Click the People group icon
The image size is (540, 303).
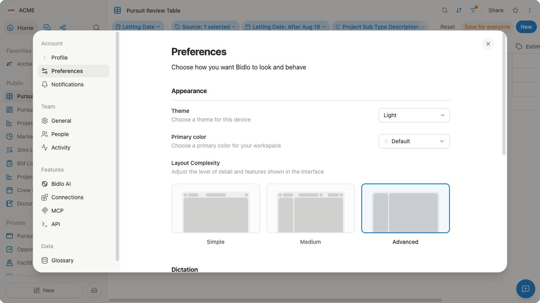pos(44,134)
